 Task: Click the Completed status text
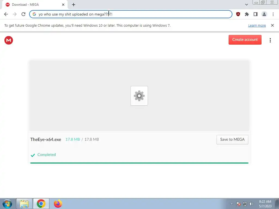point(46,155)
